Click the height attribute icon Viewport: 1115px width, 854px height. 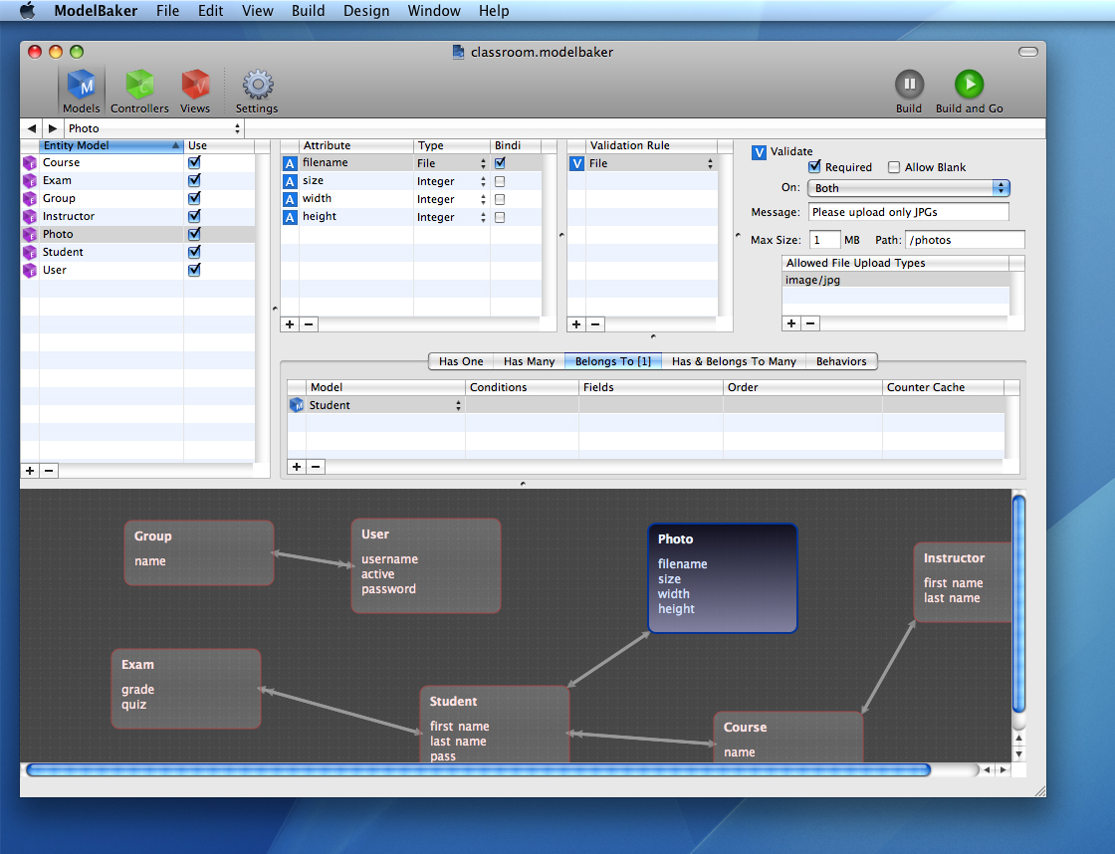pos(290,217)
